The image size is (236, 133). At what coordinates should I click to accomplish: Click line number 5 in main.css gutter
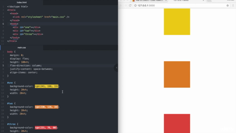click(x=3, y=66)
